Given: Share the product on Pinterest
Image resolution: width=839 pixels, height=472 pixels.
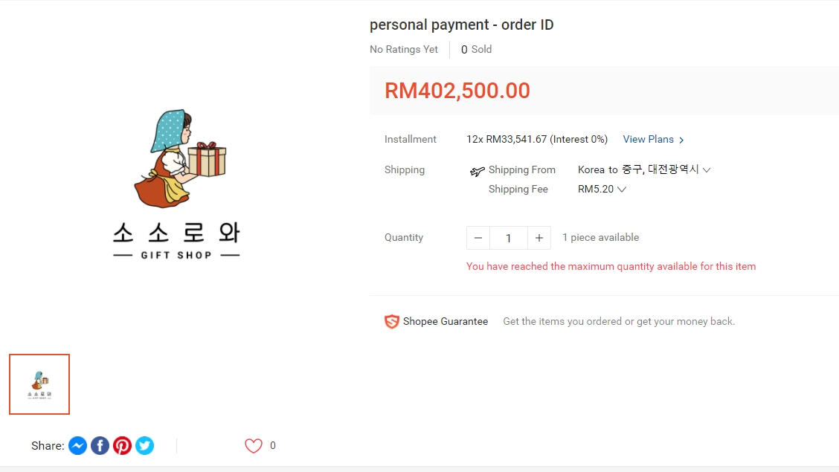Looking at the screenshot, I should (123, 445).
